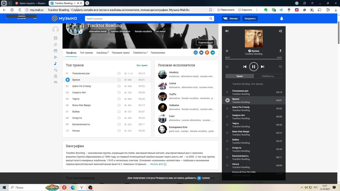Select the Профиль tab

click(x=71, y=53)
